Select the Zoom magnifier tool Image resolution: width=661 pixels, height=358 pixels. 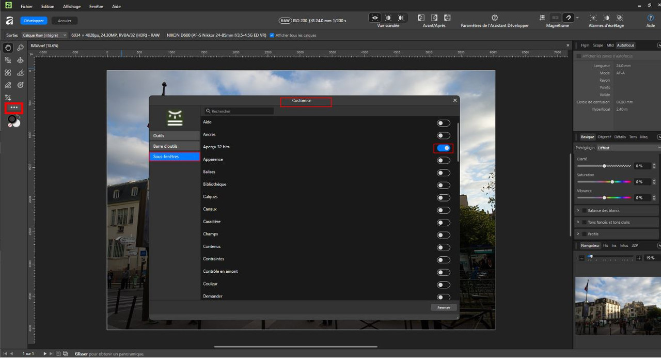pos(21,48)
